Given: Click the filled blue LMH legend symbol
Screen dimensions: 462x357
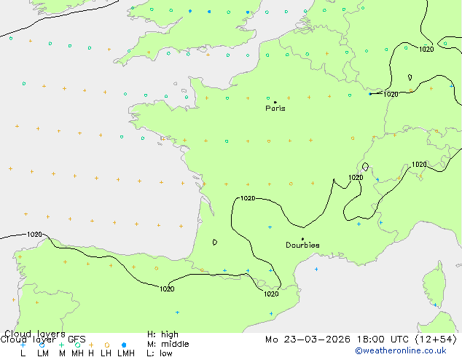Looking at the screenshot, I should click(124, 345).
